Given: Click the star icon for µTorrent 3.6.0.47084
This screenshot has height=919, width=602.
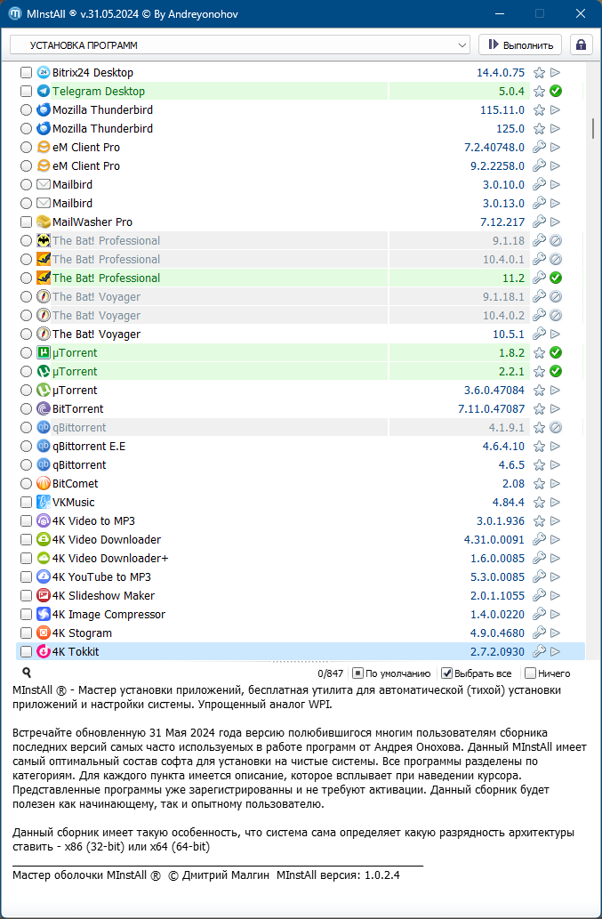Looking at the screenshot, I should point(540,391).
